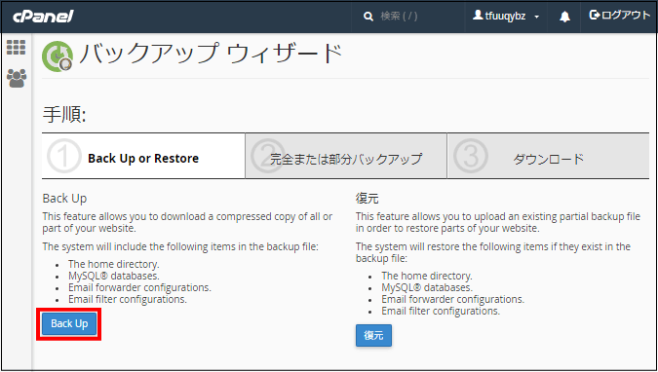Open the User Manager sidebar icon
658x372 pixels.
pos(17,79)
